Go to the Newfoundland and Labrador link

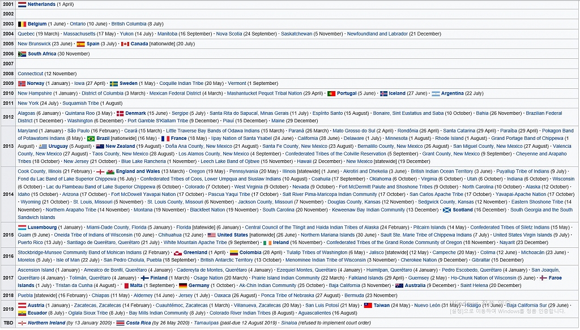pos(377,34)
